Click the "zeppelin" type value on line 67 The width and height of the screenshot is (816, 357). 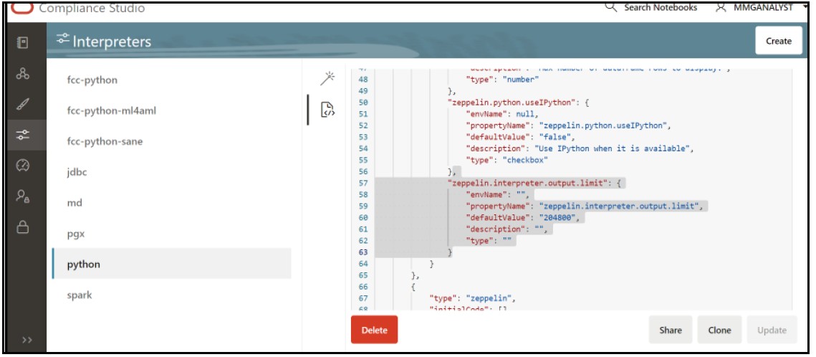489,298
